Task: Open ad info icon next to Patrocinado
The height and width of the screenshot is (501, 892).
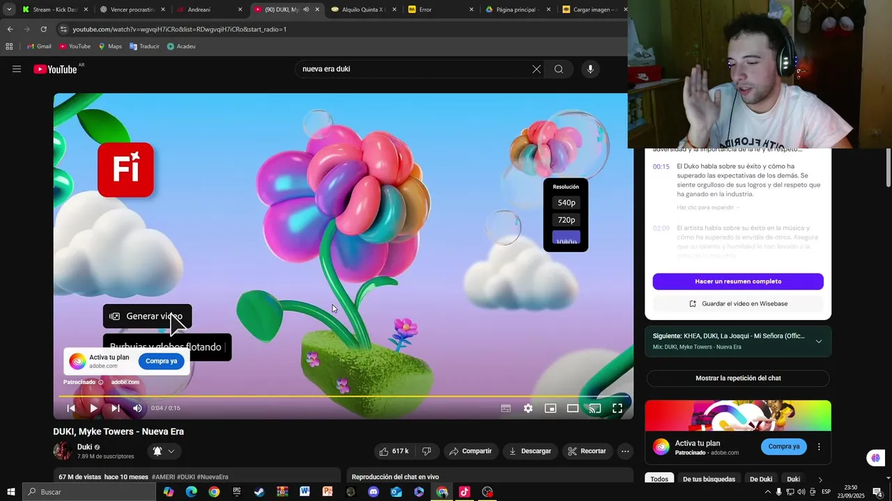Action: point(101,382)
